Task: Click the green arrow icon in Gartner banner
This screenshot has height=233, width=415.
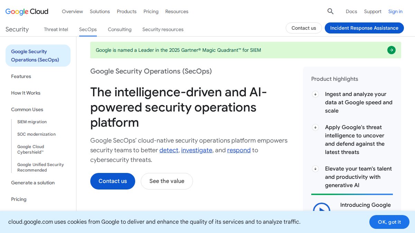Action: (x=391, y=50)
